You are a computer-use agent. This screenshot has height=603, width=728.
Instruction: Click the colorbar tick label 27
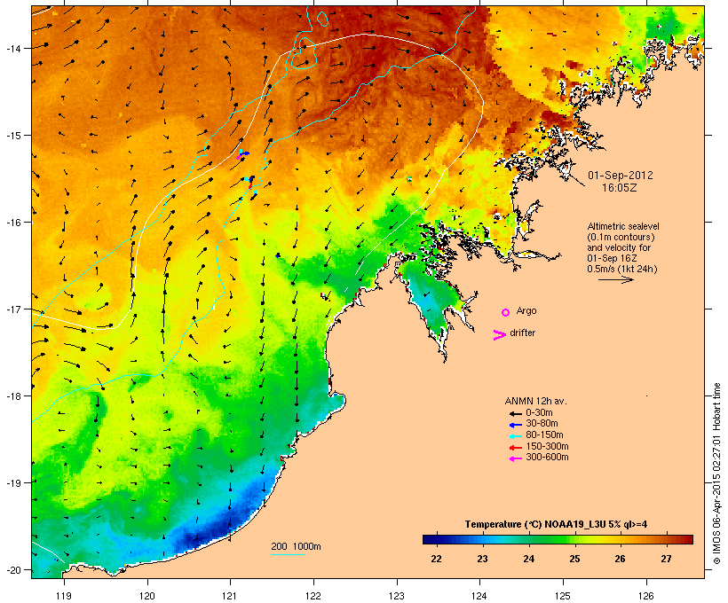pyautogui.click(x=666, y=559)
